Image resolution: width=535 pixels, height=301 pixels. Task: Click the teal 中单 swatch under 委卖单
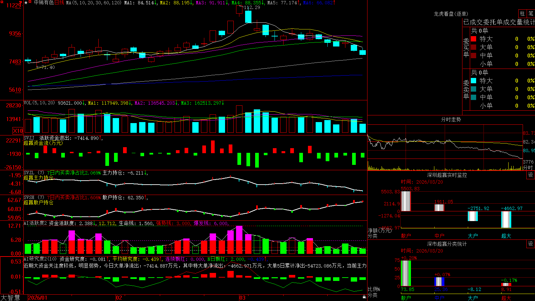[473, 97]
